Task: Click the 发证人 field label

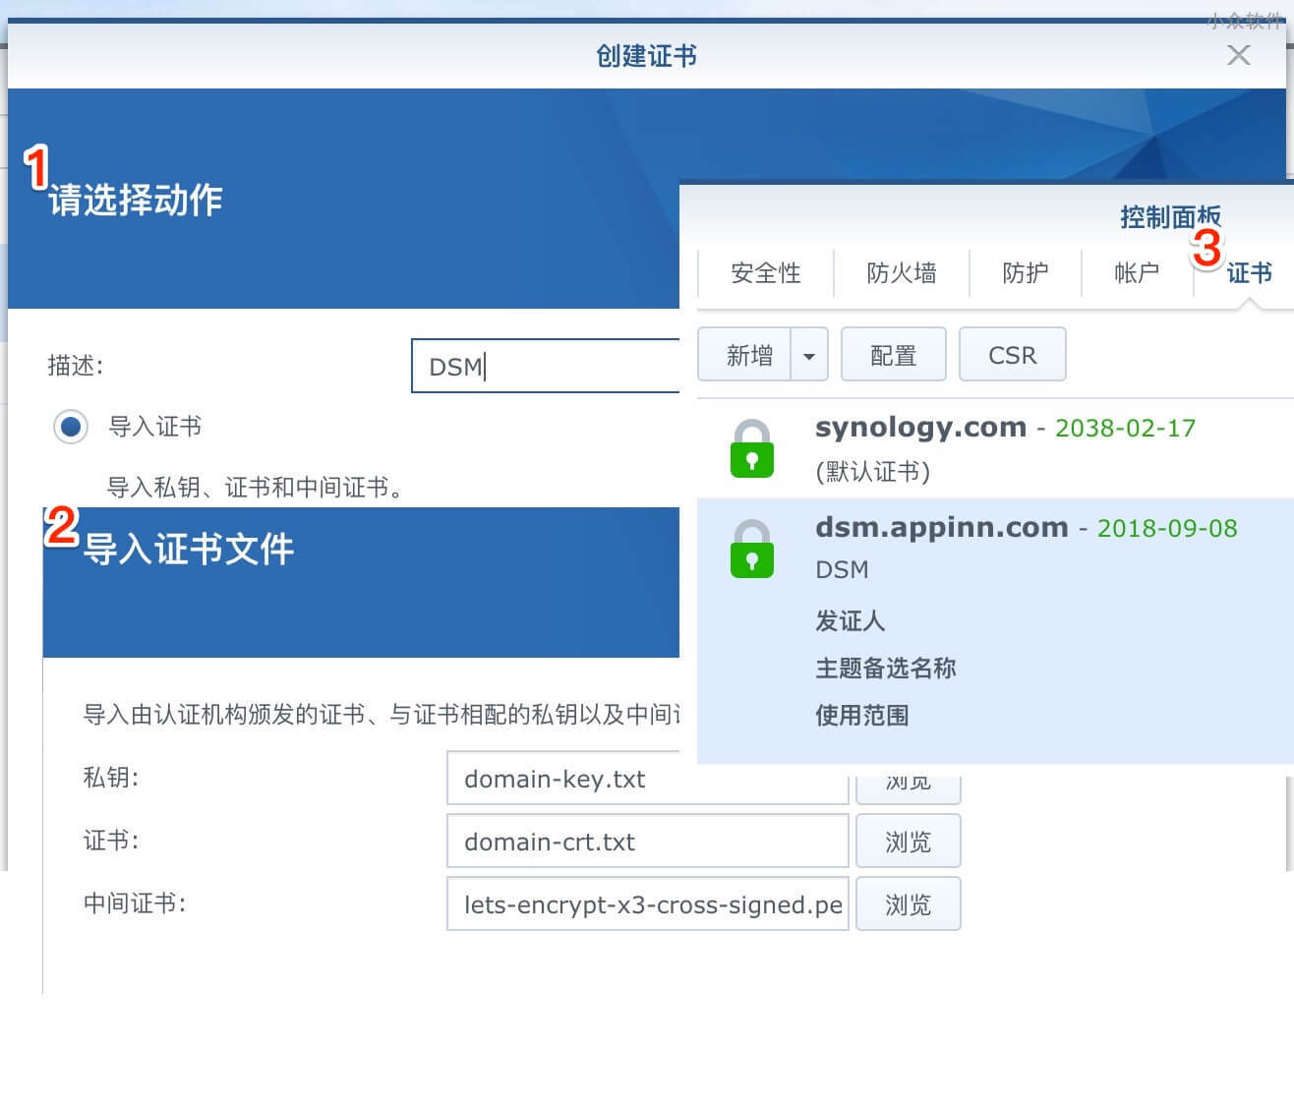Action: click(851, 621)
